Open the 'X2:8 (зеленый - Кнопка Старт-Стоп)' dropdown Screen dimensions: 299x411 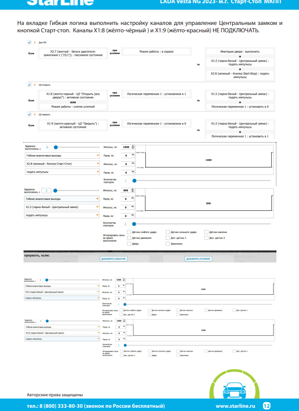click(x=62, y=164)
